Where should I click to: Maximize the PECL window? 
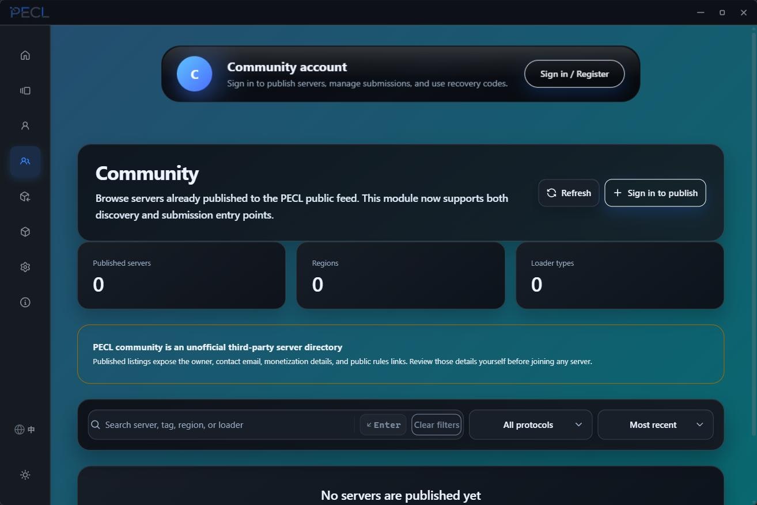[722, 12]
